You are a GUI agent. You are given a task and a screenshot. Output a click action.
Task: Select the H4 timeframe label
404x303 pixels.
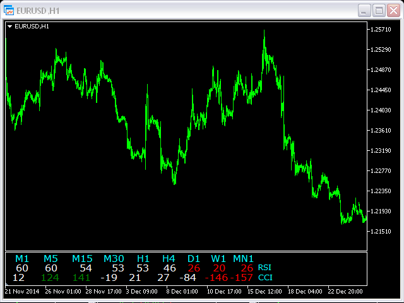coord(169,258)
